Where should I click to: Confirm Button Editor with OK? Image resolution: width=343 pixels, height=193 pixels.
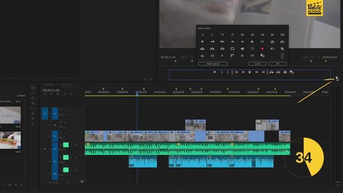click(278, 64)
